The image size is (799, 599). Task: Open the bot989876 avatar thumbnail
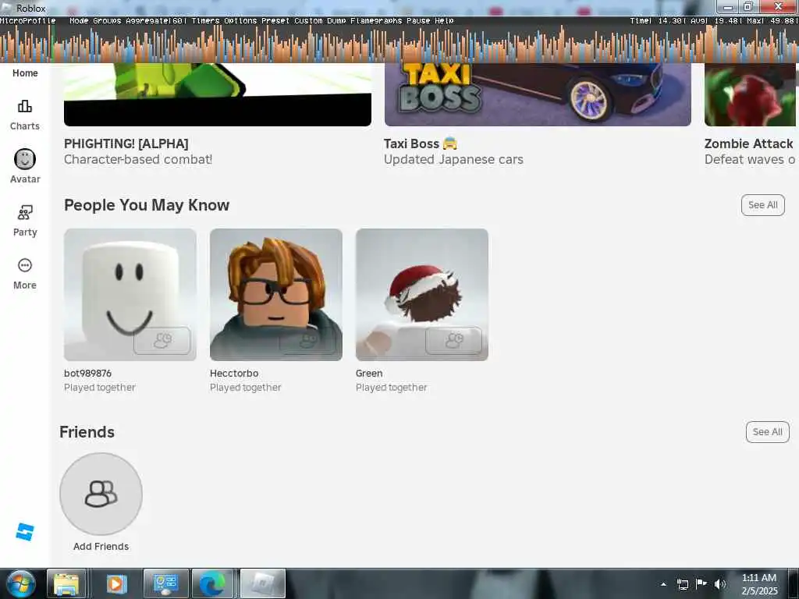tap(130, 294)
